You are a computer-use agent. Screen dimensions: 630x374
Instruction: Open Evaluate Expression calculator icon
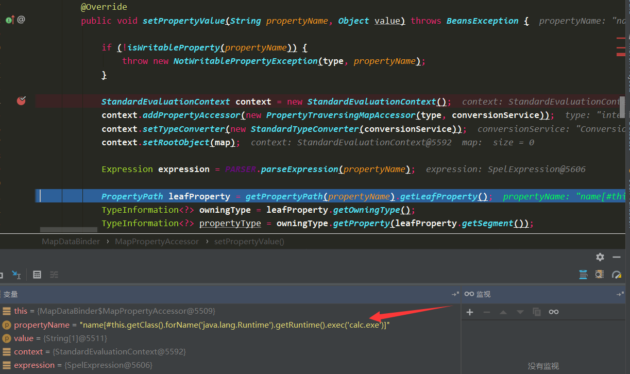37,275
